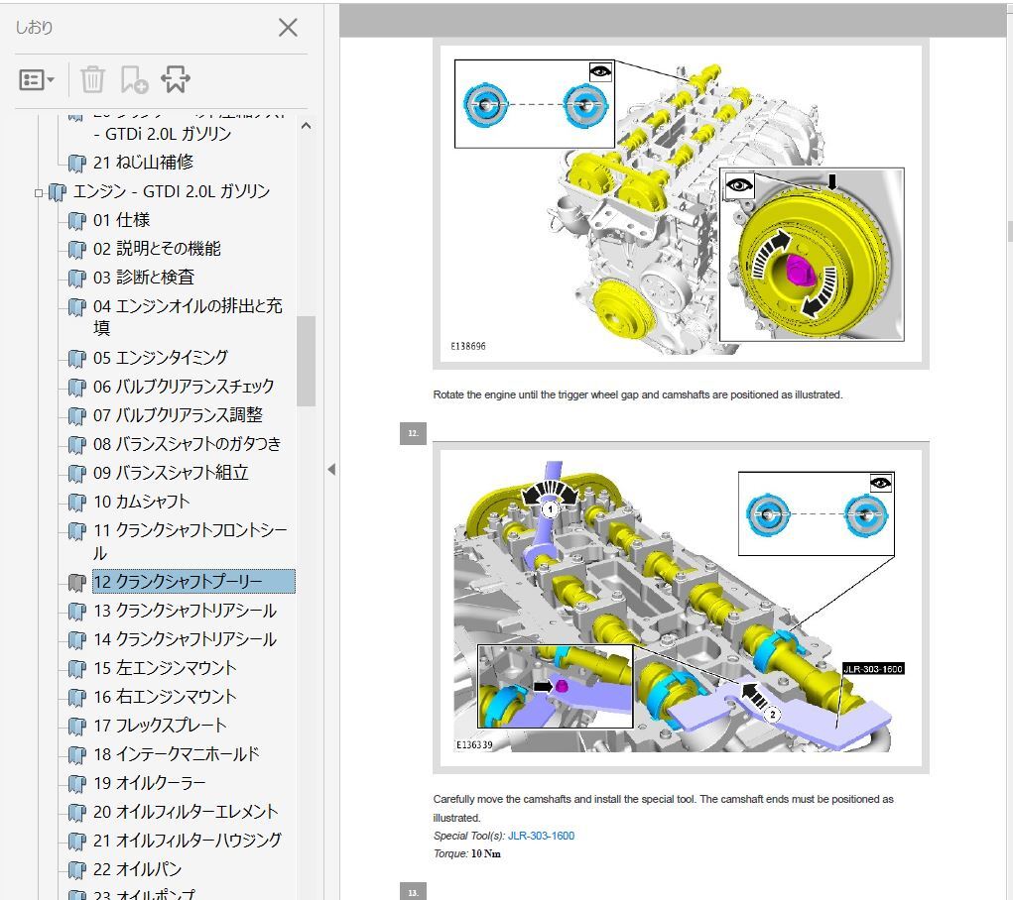The image size is (1013, 900).
Task: Close the しおり bookmarks panel
Action: (x=288, y=28)
